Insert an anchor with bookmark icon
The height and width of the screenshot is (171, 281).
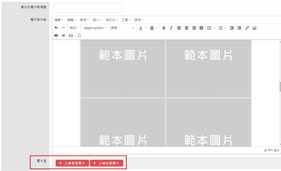(x=79, y=36)
